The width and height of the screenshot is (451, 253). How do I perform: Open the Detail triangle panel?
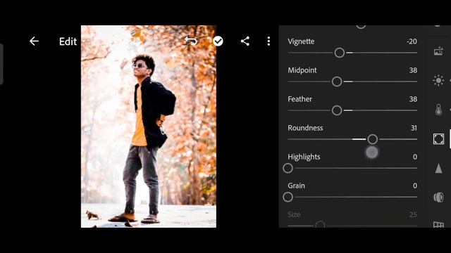pyautogui.click(x=438, y=169)
